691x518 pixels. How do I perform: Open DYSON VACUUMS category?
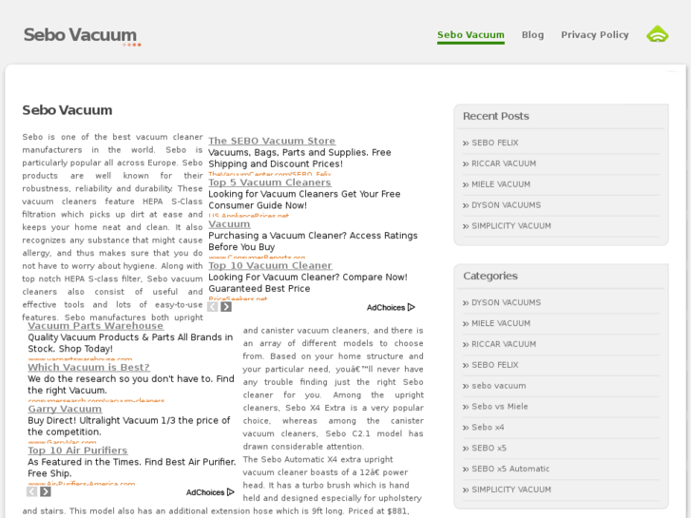coord(506,302)
